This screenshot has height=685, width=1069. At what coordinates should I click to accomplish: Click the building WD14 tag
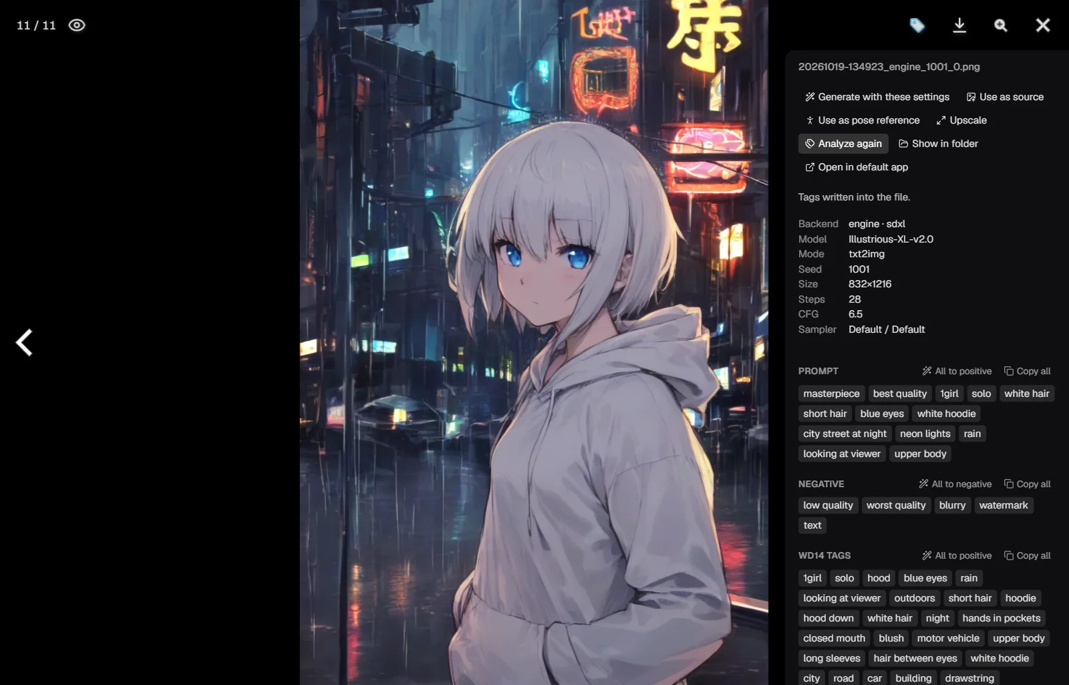[913, 678]
